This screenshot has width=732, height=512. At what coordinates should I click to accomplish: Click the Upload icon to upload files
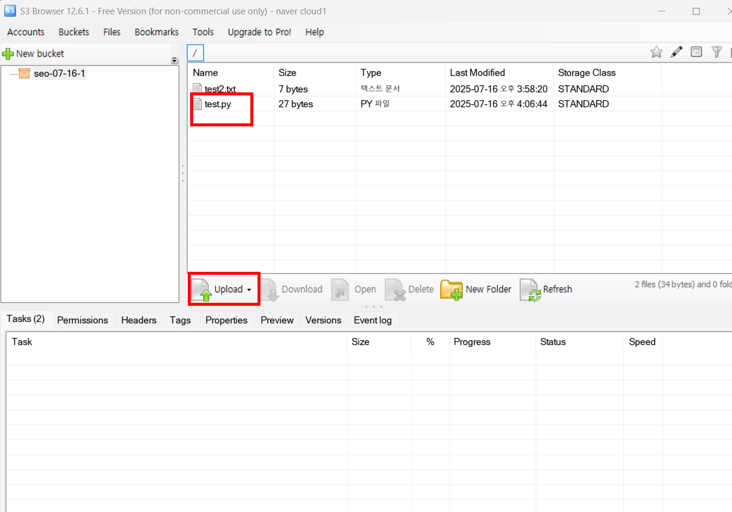point(202,288)
